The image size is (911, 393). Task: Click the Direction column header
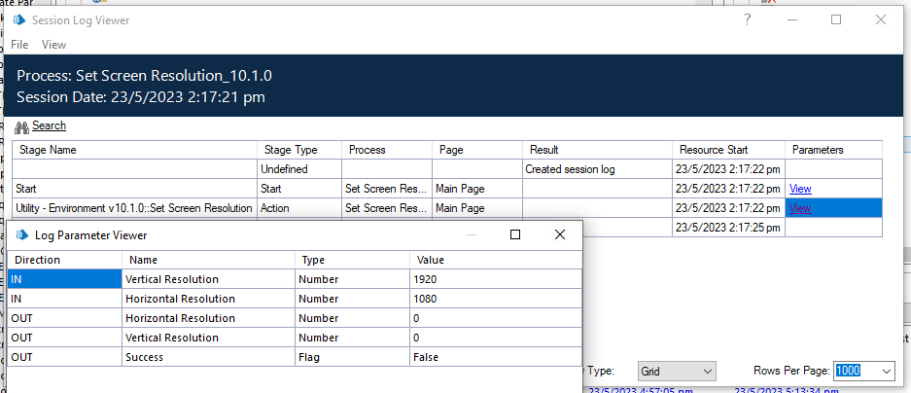[x=35, y=261]
